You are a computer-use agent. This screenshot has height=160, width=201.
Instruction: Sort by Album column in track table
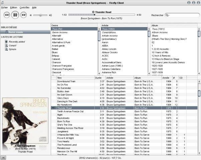click(148, 78)
